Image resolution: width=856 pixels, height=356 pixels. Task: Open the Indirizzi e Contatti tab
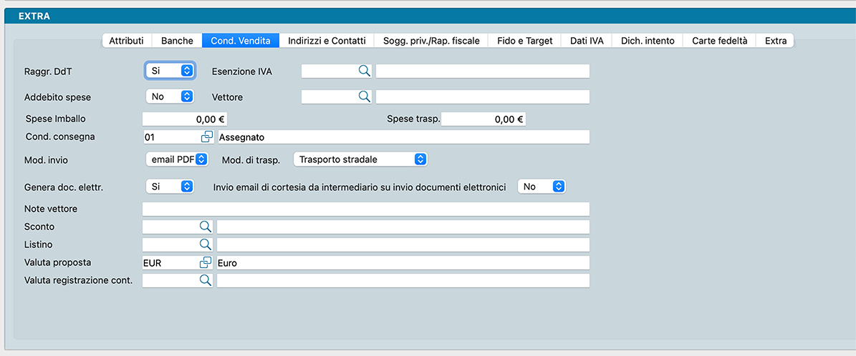tap(327, 41)
